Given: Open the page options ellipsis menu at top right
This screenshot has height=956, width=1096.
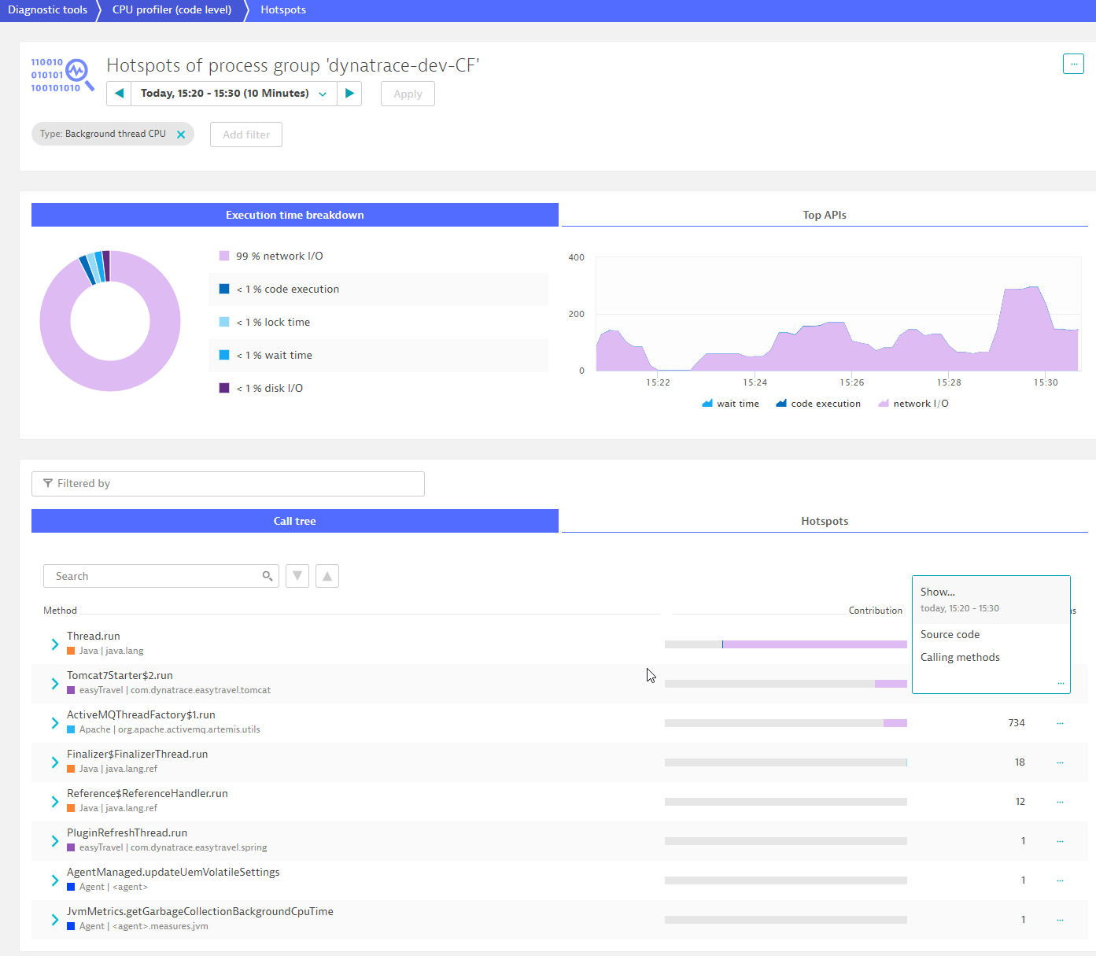Looking at the screenshot, I should (x=1073, y=64).
